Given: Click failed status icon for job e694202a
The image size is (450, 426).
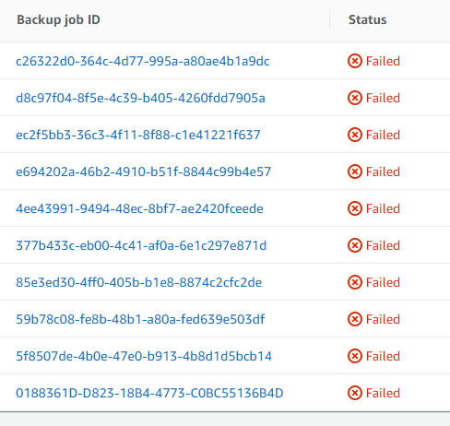Looking at the screenshot, I should (x=355, y=172).
